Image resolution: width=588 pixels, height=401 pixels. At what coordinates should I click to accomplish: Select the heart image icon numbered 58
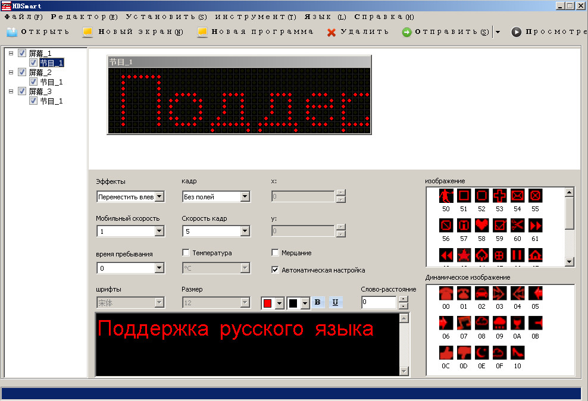point(481,225)
